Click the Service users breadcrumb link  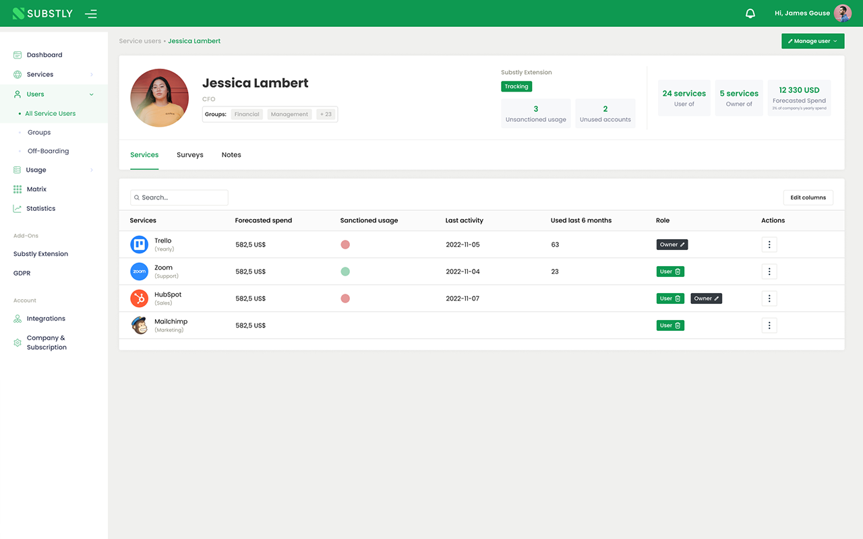pyautogui.click(x=140, y=41)
